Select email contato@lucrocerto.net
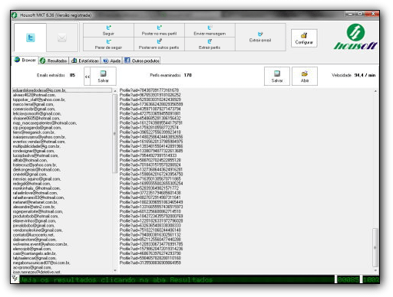Image resolution: width=393 pixels, height=297 pixels. point(34,235)
